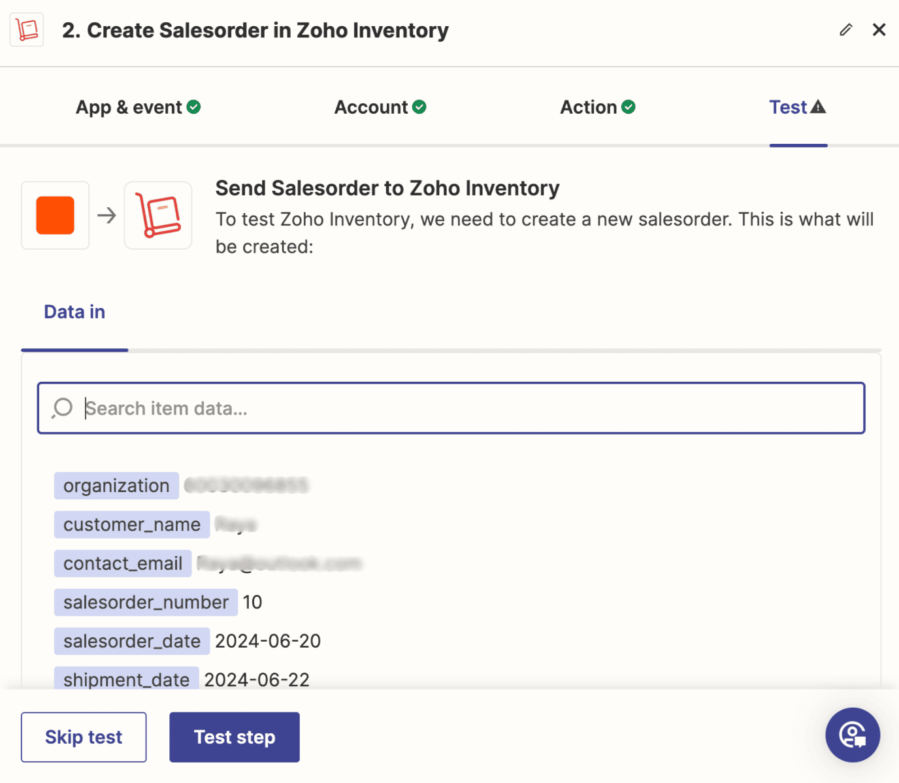The width and height of the screenshot is (899, 783).
Task: Click the salesorder_number field label
Action: point(146,602)
